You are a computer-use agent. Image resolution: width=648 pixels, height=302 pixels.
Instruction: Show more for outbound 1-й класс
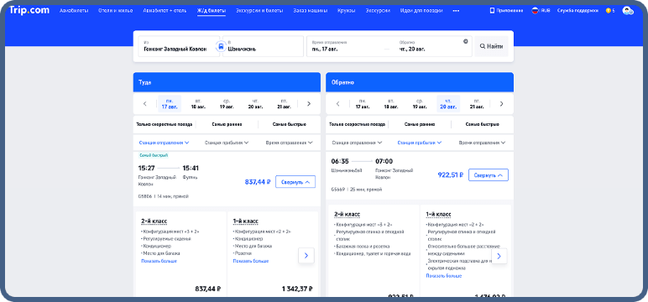[251, 261]
